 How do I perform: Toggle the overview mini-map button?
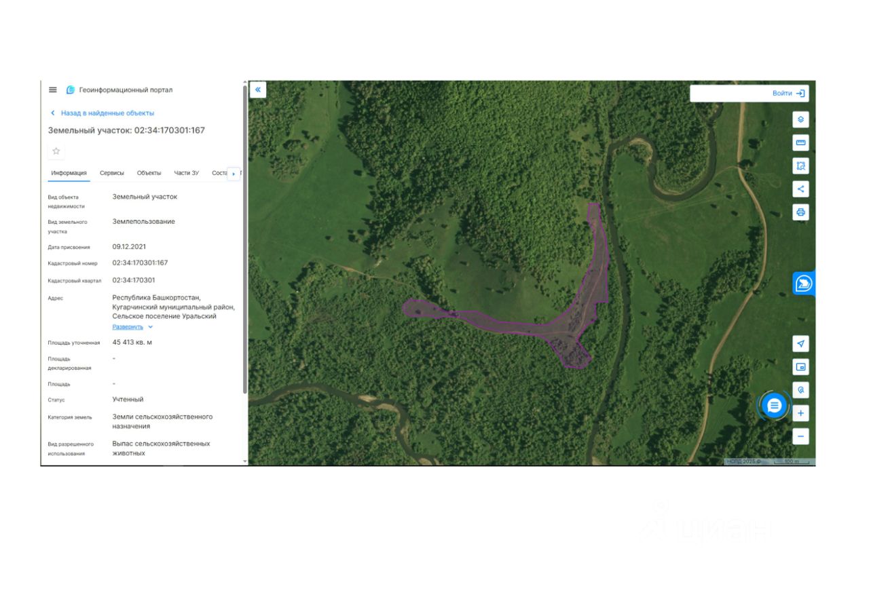tap(800, 366)
